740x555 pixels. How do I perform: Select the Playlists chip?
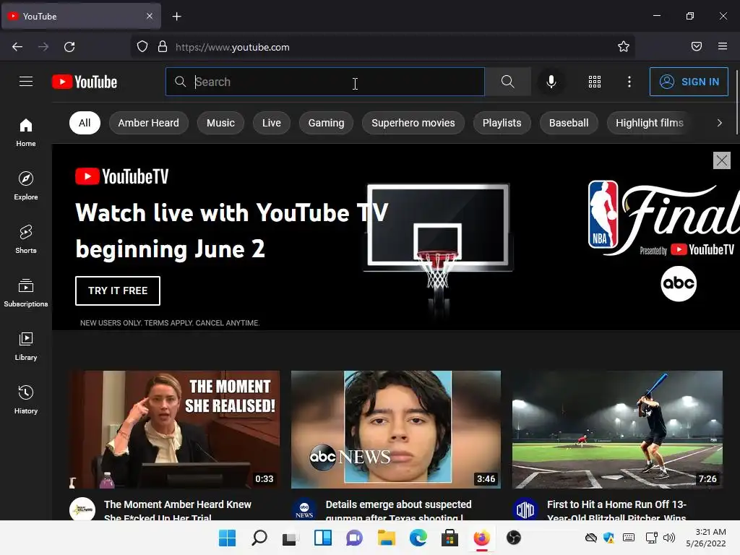502,123
